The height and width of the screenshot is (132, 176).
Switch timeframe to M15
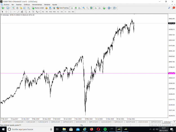tap(50, 12)
